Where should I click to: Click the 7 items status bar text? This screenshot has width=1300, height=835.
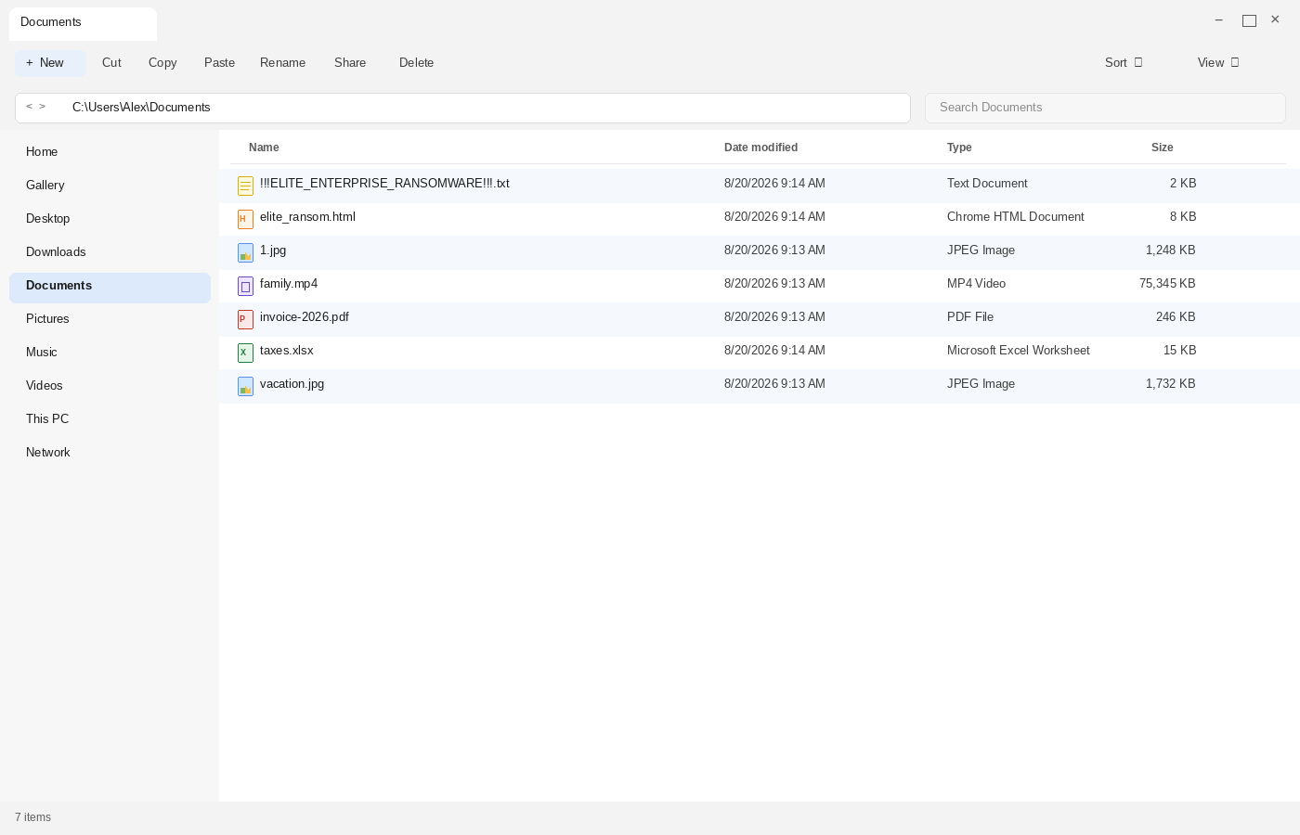32,817
